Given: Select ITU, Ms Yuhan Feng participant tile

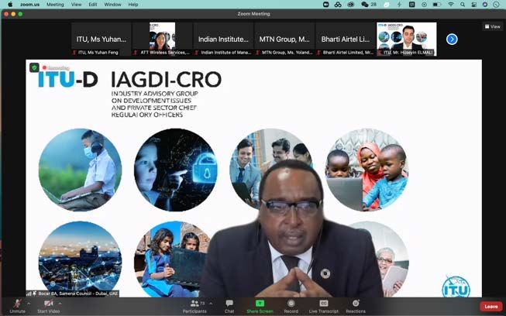Looking at the screenshot, I should [x=102, y=39].
